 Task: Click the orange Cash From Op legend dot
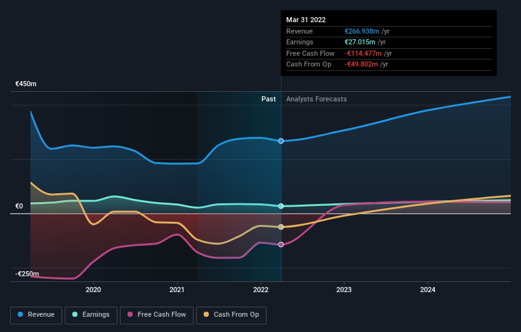tap(206, 314)
